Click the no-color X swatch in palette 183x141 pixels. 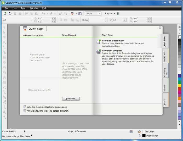pyautogui.click(x=180, y=37)
